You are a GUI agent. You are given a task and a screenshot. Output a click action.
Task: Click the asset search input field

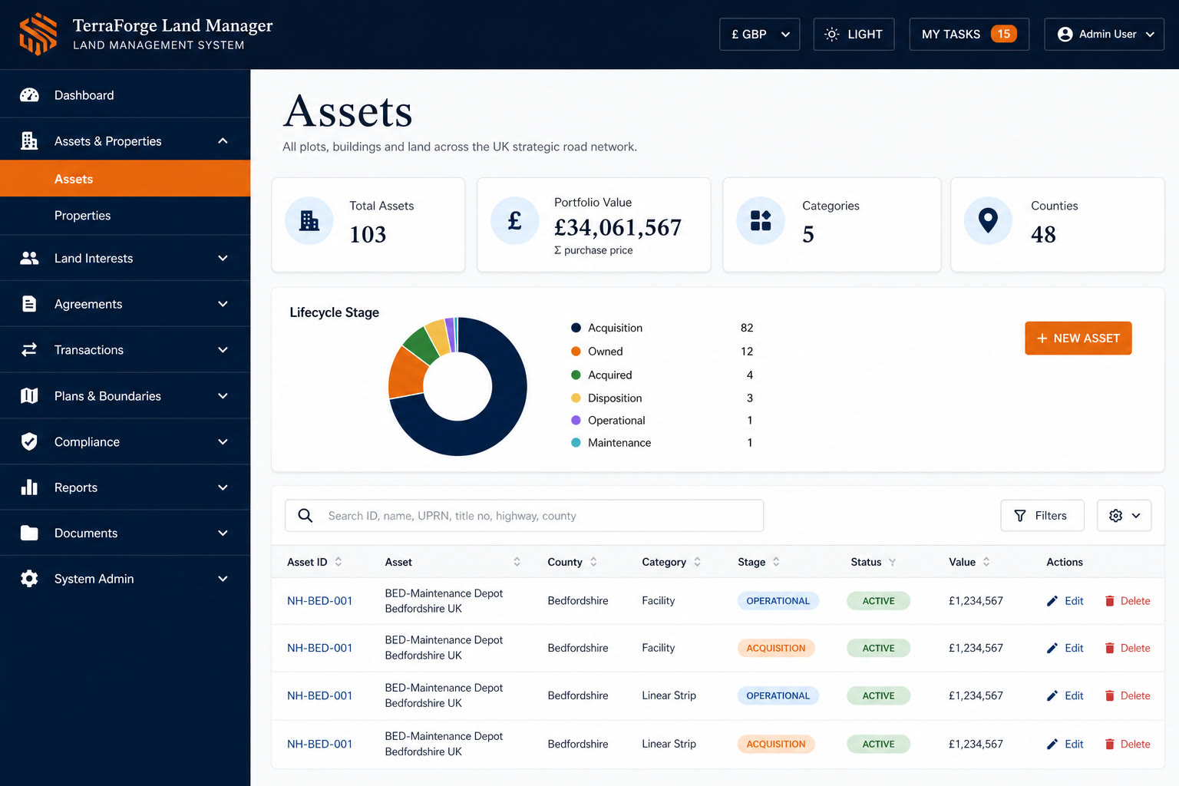click(x=524, y=516)
